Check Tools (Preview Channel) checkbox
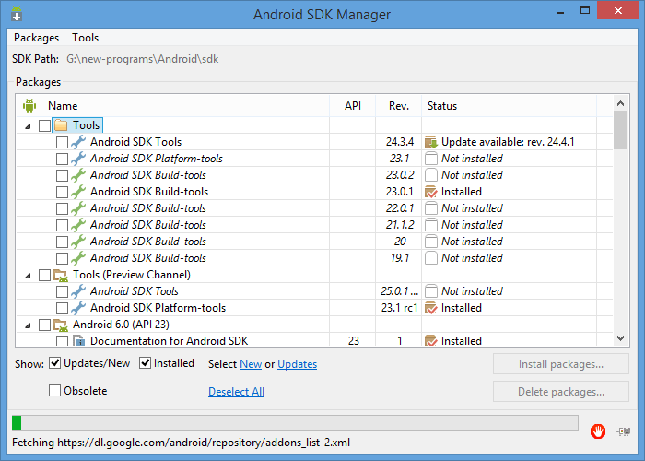 [x=44, y=275]
